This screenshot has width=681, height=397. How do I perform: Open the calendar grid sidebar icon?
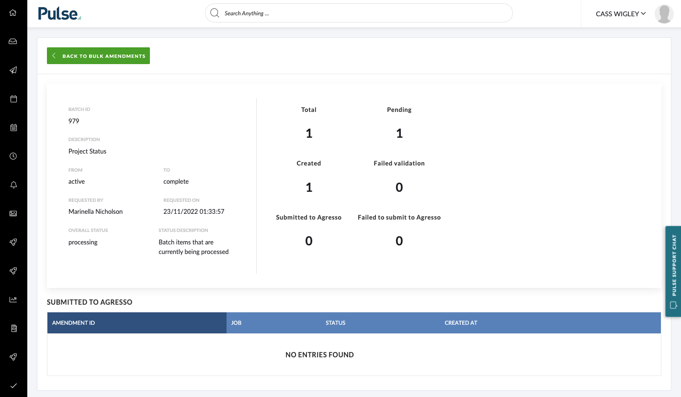13,128
